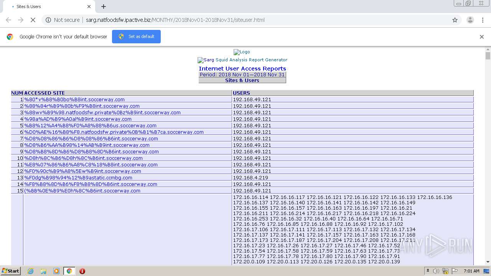This screenshot has width=491, height=276.
Task: Click the NUM column header
Action: pyautogui.click(x=17, y=93)
